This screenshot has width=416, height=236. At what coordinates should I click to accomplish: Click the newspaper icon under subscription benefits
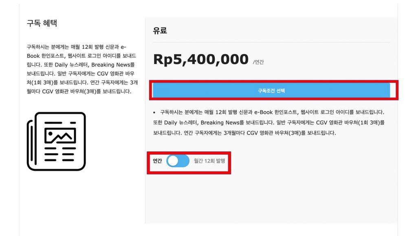[56, 141]
